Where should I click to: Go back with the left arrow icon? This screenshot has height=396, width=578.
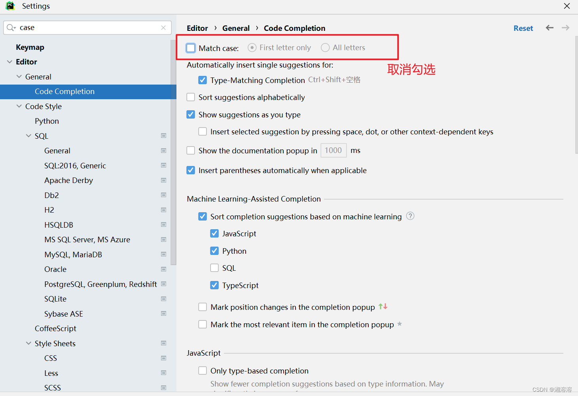pyautogui.click(x=550, y=28)
